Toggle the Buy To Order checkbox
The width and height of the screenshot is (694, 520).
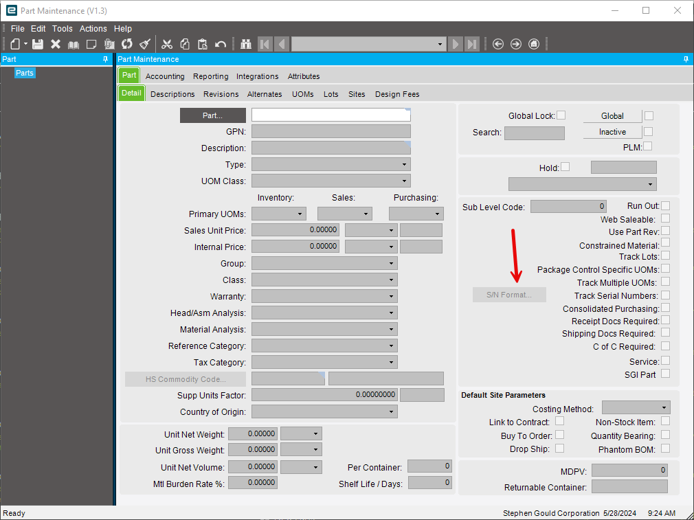click(x=559, y=435)
